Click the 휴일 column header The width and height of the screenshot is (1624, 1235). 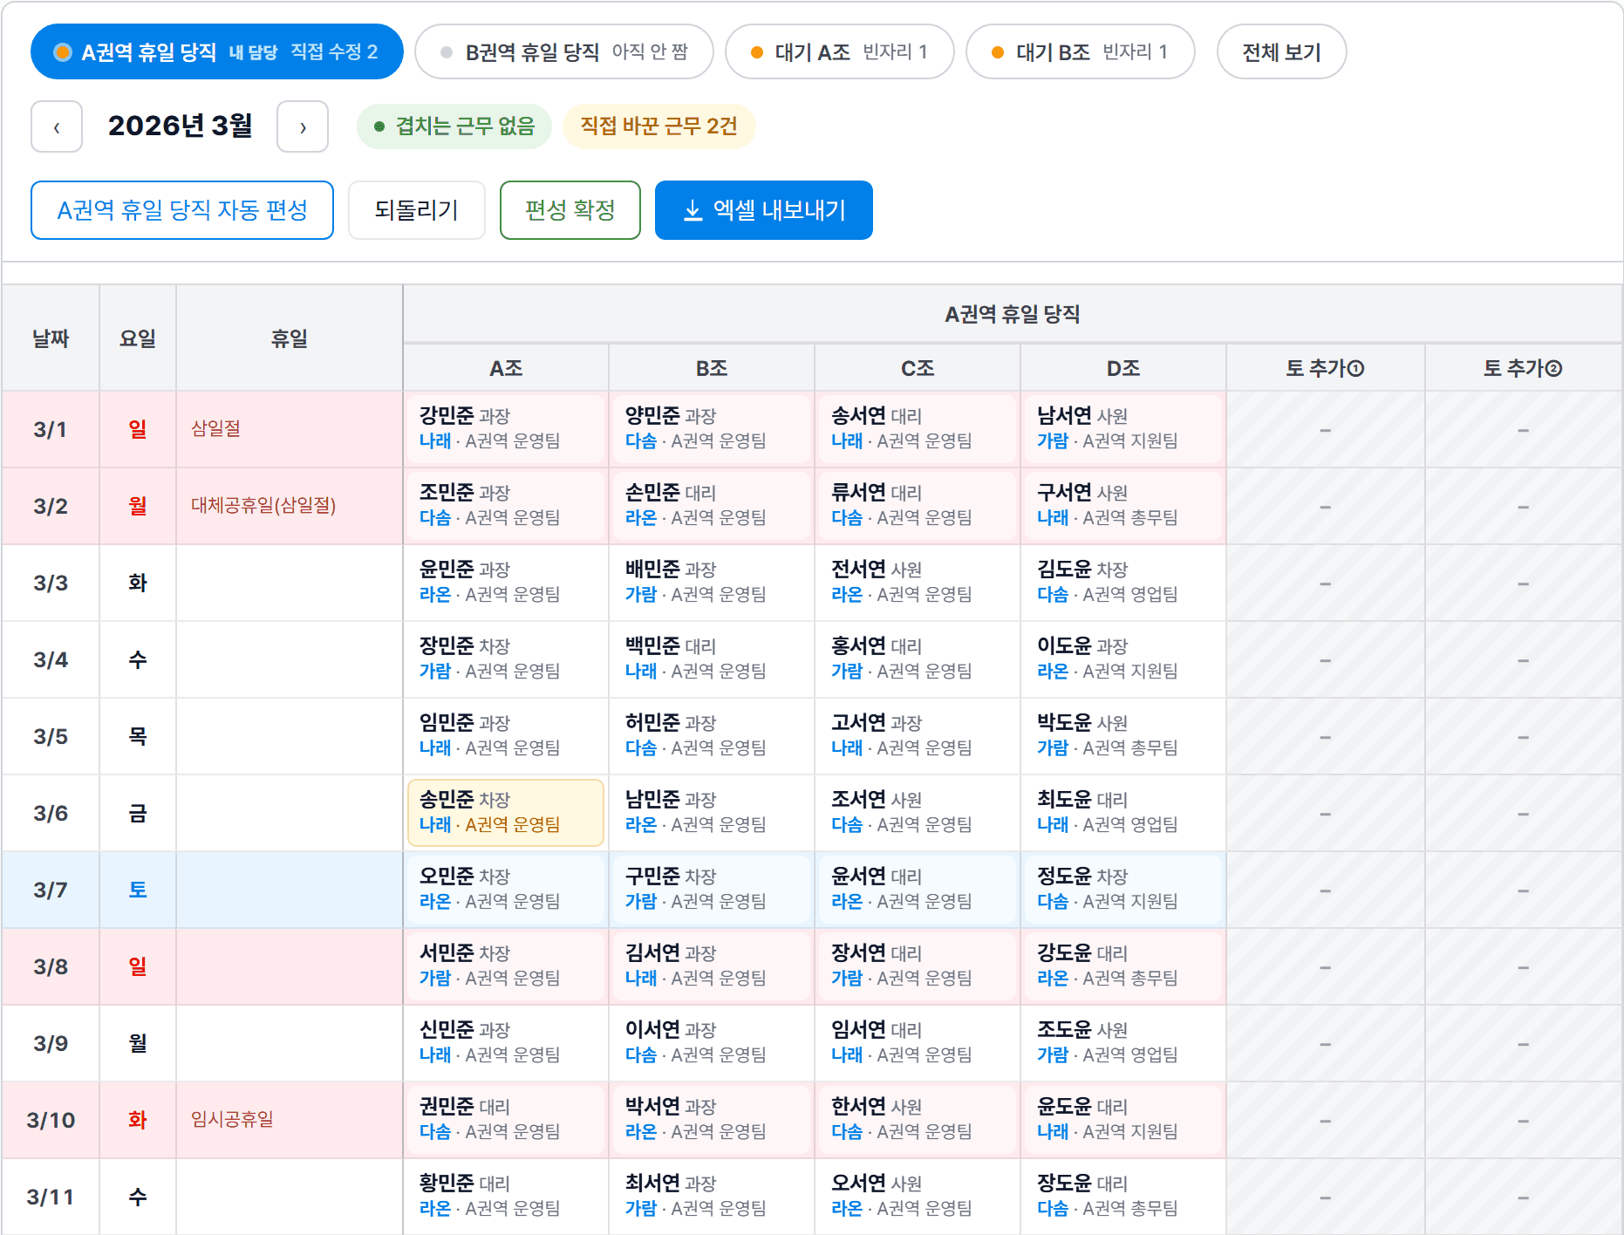click(x=290, y=338)
